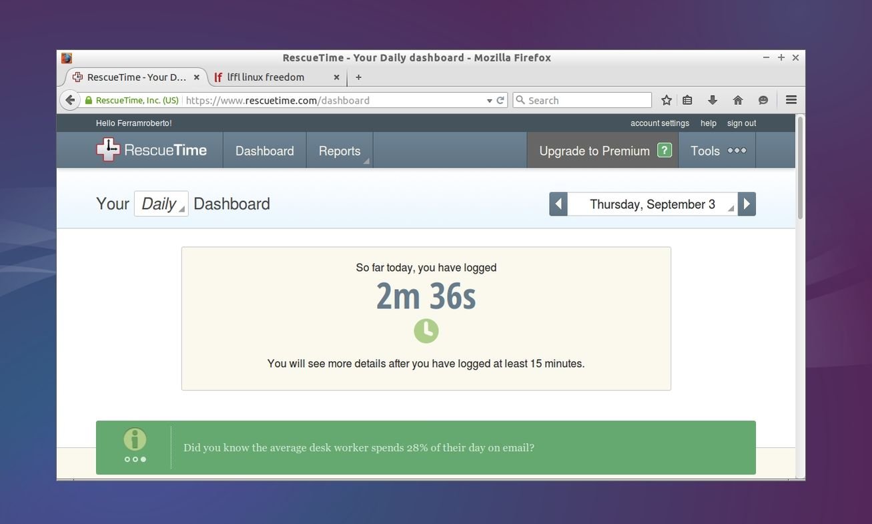Close the RescueTime tab
The height and width of the screenshot is (524, 872).
[x=196, y=77]
